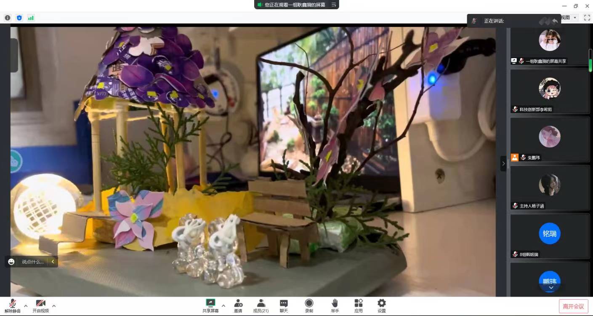Unmute microphone via 解除静音

(13, 306)
